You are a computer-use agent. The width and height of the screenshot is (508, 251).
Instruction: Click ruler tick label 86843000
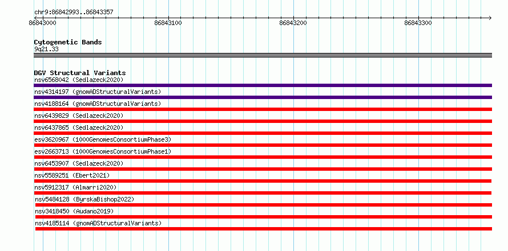42,23
